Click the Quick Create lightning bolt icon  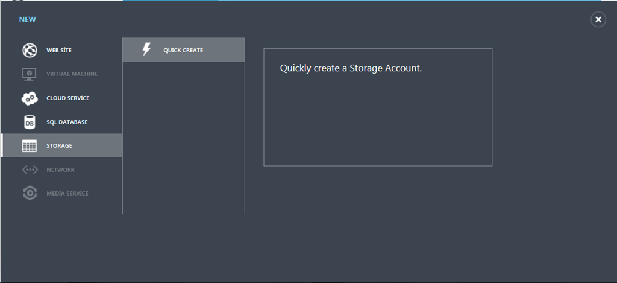(x=146, y=49)
